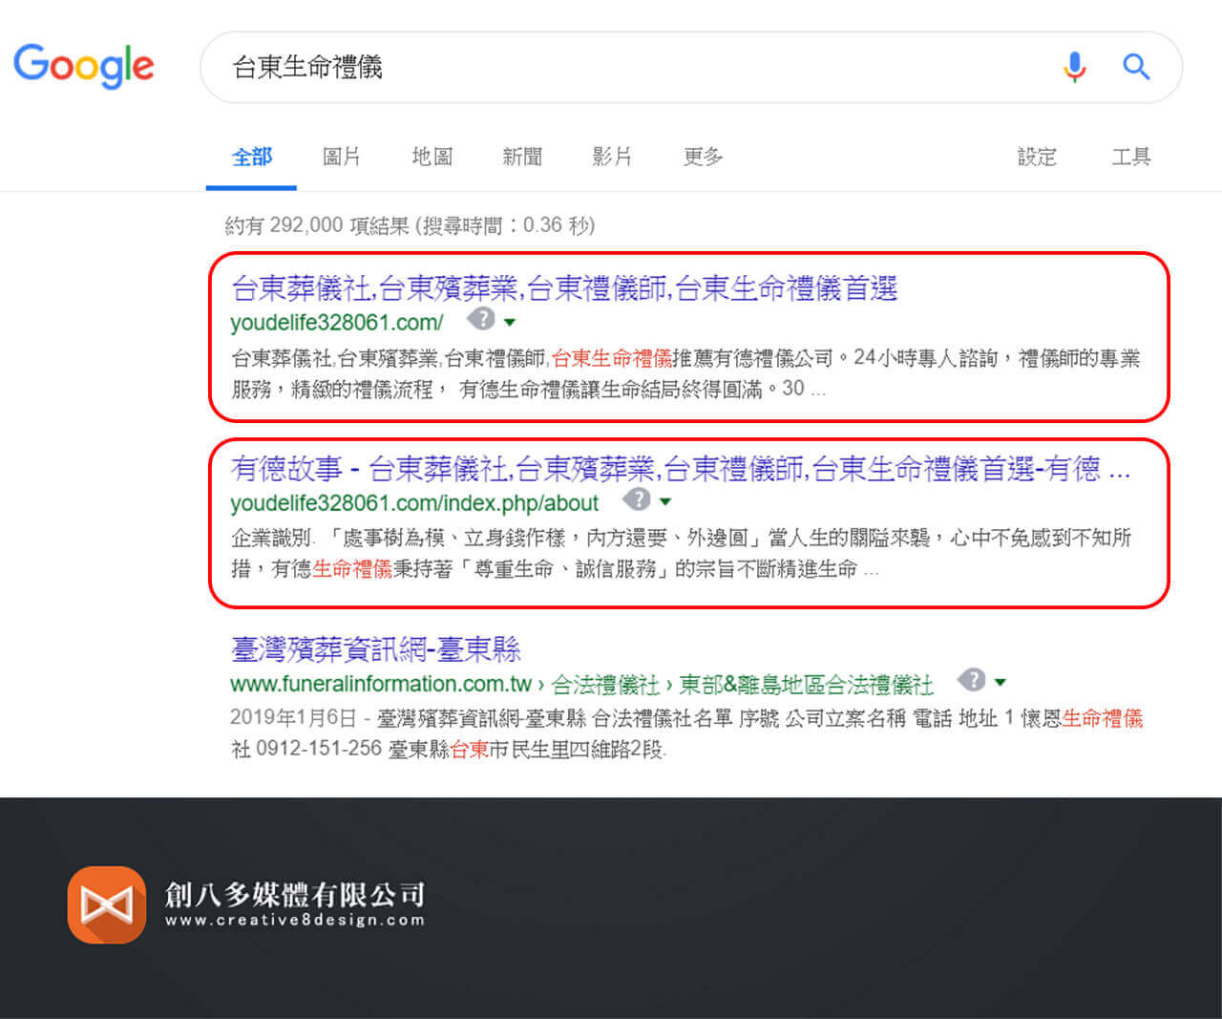
Task: Open 設定 settings
Action: [x=1037, y=157]
